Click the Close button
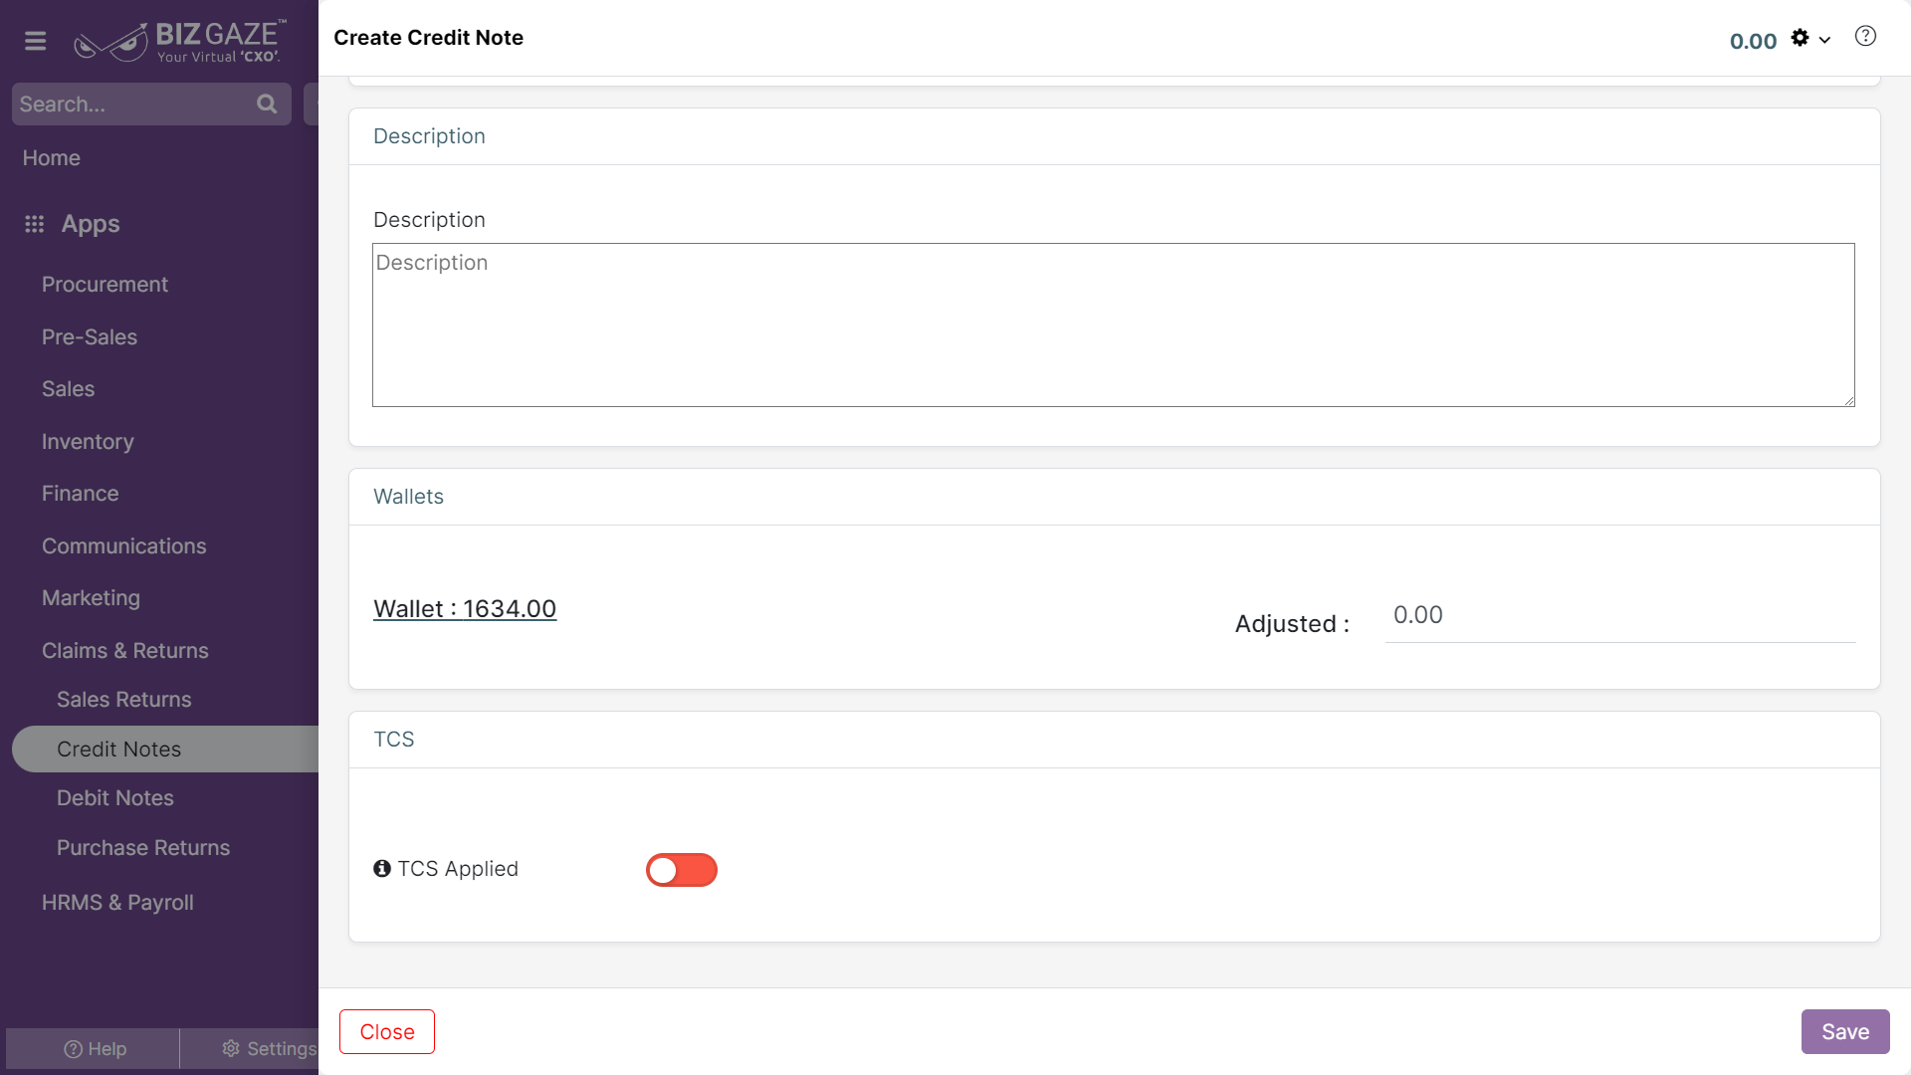 pyautogui.click(x=387, y=1032)
